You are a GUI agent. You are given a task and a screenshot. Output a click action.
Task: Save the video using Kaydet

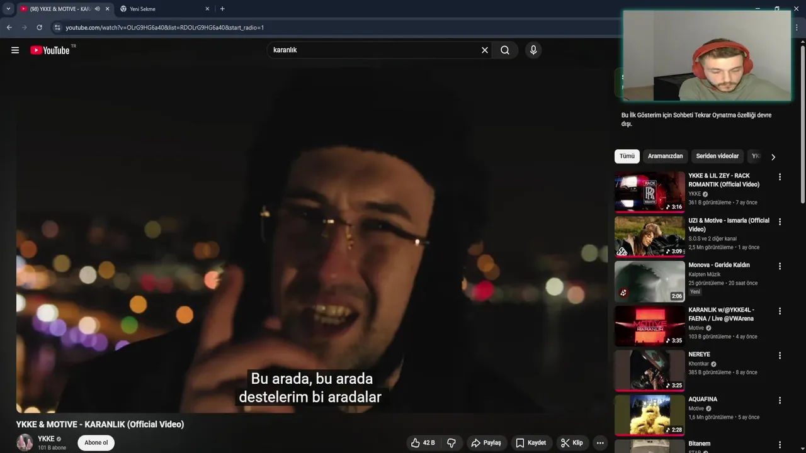531,443
